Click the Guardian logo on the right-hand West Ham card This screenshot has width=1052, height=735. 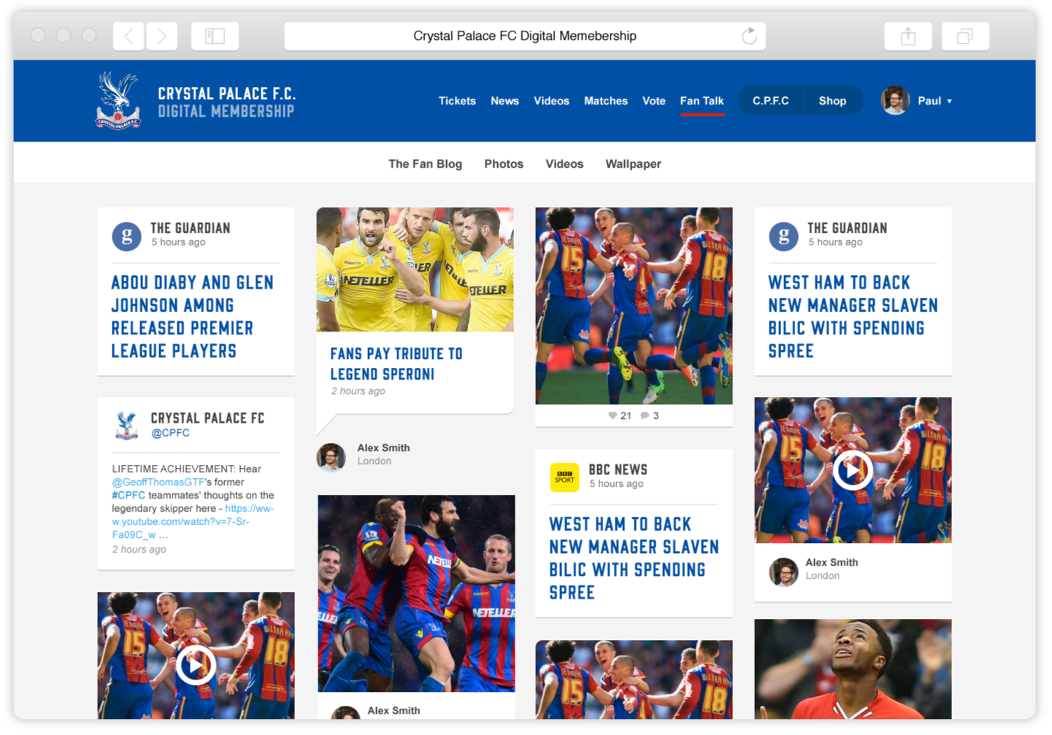pyautogui.click(x=783, y=236)
